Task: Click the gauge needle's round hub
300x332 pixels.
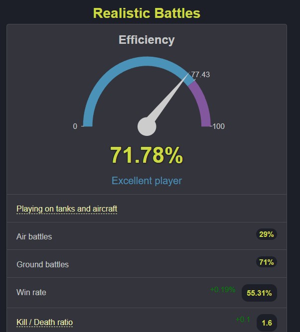Action: (x=147, y=126)
